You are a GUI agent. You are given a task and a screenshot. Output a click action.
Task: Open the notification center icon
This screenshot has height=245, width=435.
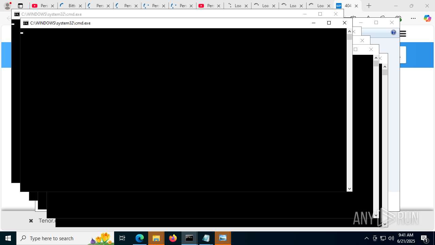(424, 238)
